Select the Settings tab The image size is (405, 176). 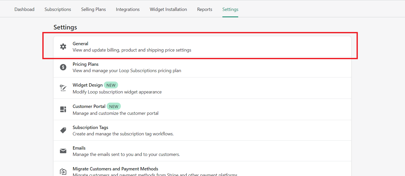(x=230, y=9)
